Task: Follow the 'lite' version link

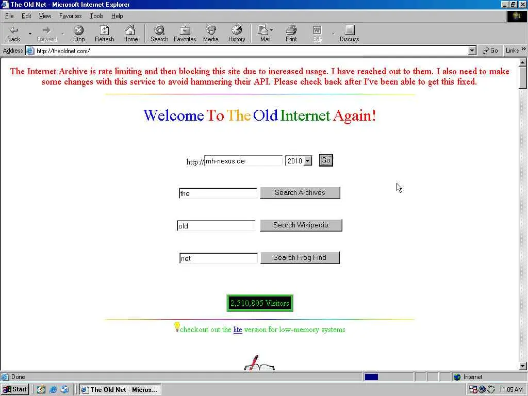Action: (237, 329)
